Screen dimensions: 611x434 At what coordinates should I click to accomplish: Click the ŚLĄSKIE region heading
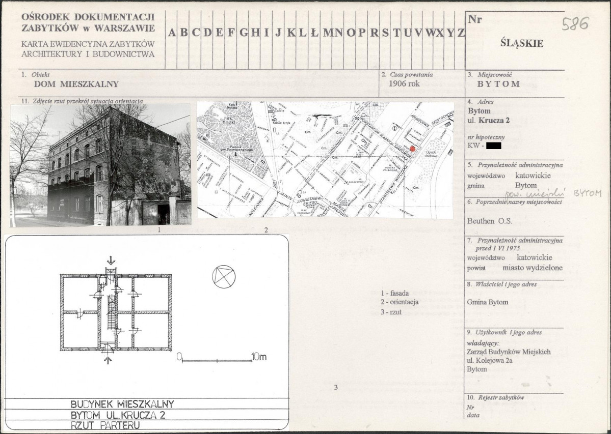(x=522, y=43)
